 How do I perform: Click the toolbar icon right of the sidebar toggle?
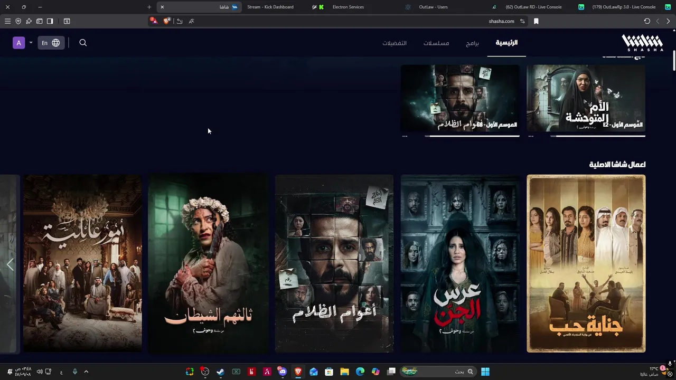(x=67, y=21)
